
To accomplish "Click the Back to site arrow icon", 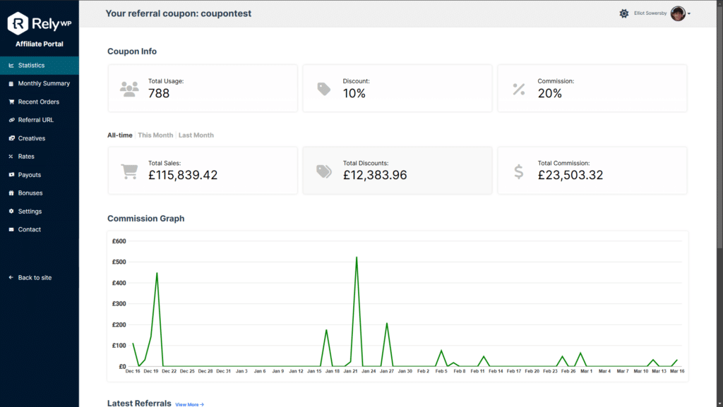I will click(11, 278).
